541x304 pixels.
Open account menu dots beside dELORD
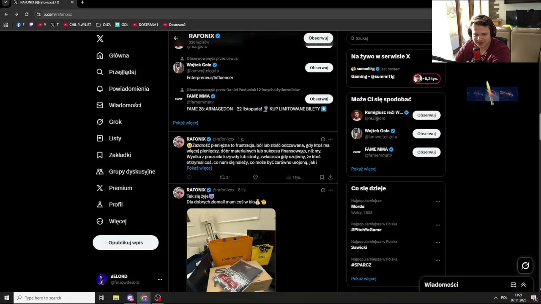click(x=160, y=280)
